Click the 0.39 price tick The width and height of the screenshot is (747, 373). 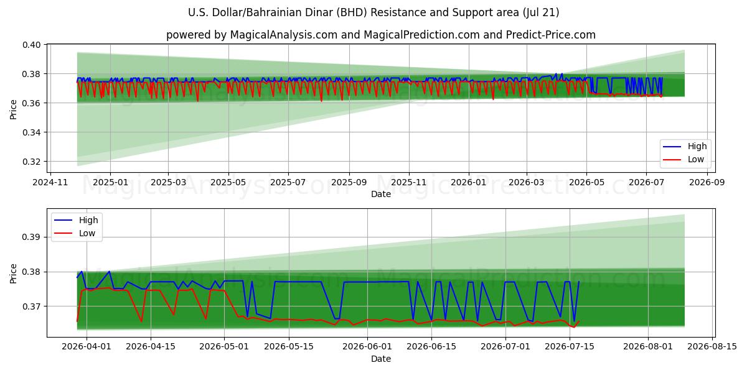tap(33, 237)
